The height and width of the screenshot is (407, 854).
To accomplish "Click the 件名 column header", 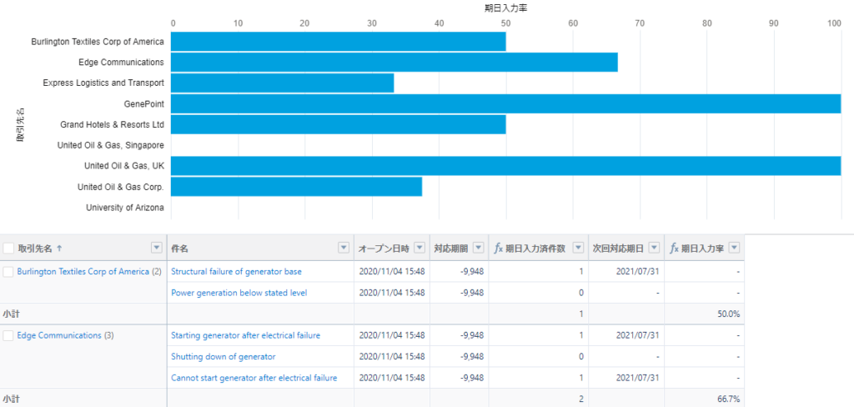I will pos(260,248).
